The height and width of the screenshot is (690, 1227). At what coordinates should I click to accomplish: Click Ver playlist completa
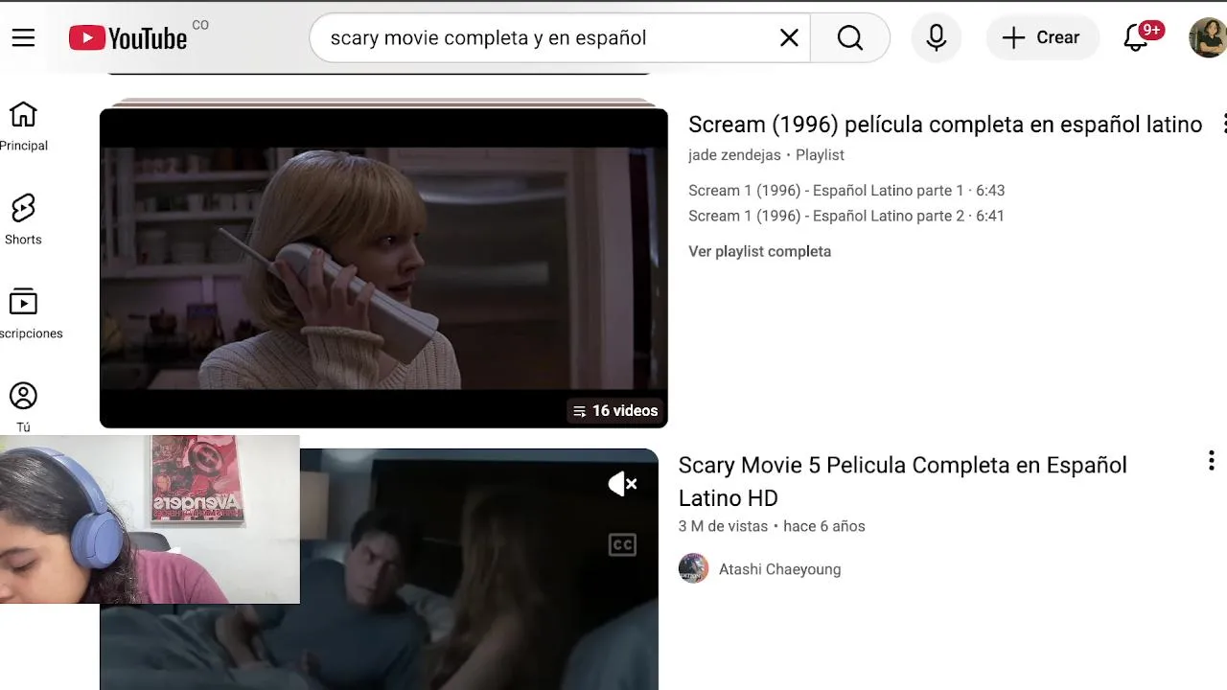759,251
